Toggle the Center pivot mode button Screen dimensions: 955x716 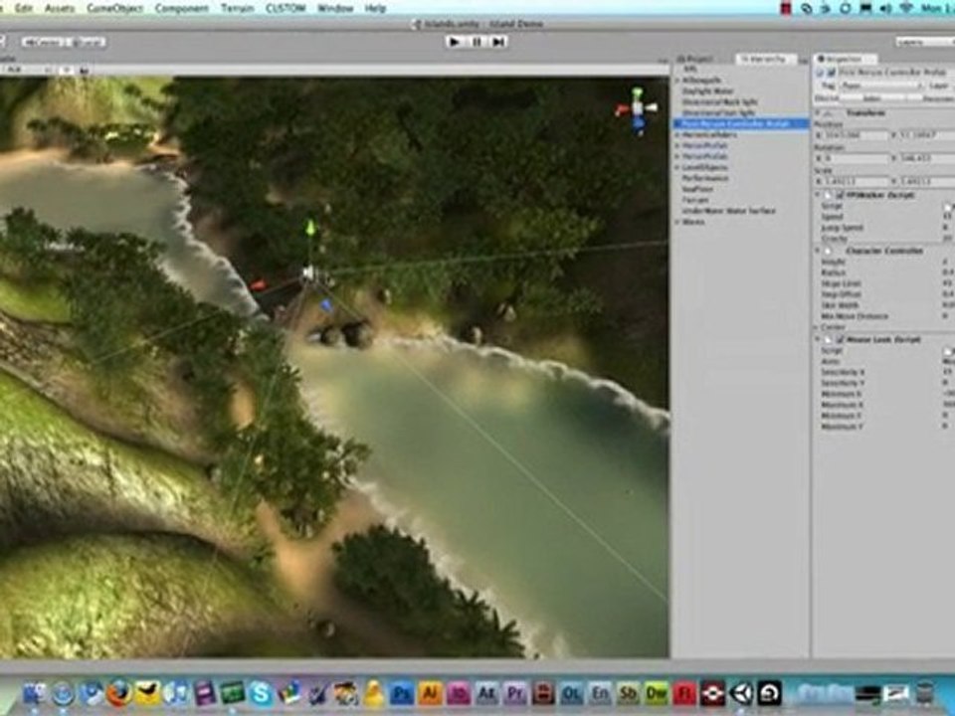(x=45, y=42)
